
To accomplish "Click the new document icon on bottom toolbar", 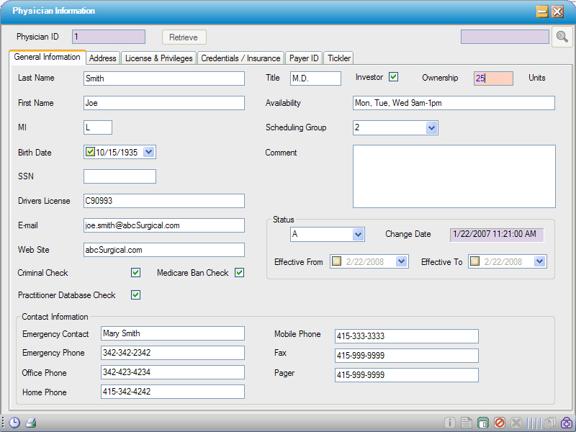I will tap(466, 423).
